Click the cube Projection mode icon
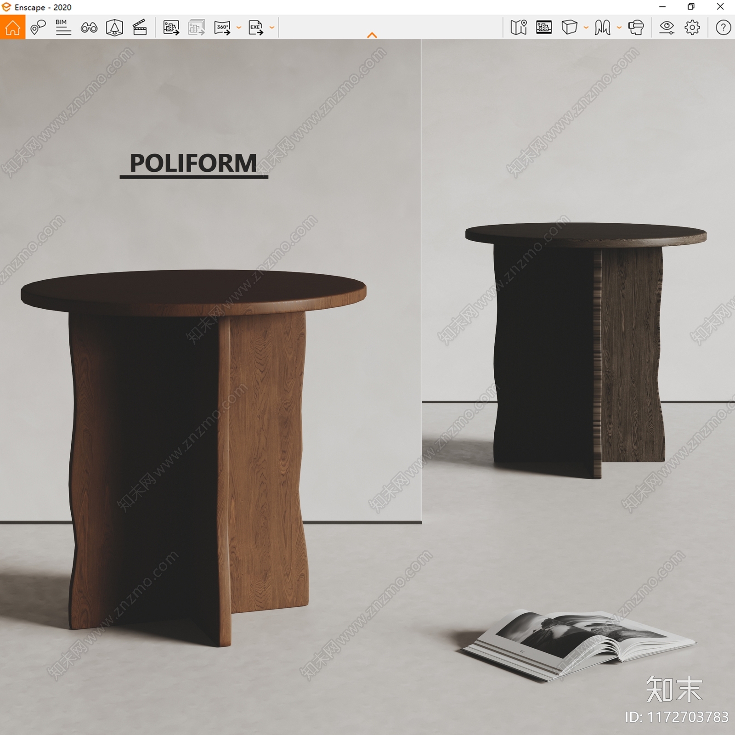Viewport: 735px width, 735px height. (x=569, y=28)
